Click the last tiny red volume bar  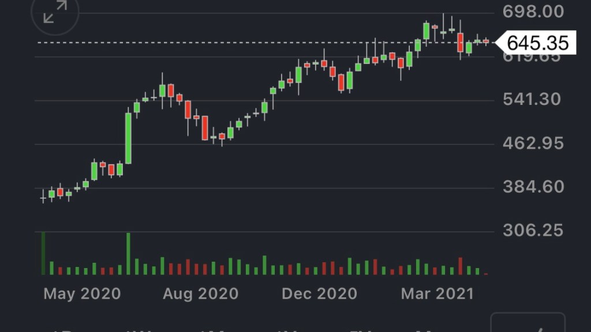[x=486, y=273]
